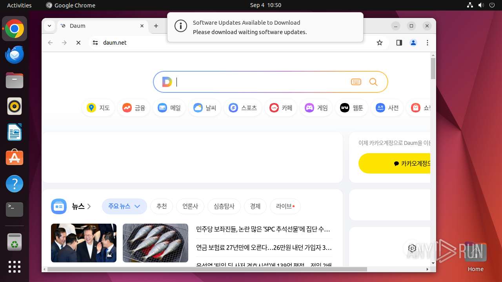Launch Rhythmbox from the dock
The width and height of the screenshot is (502, 282).
15,106
